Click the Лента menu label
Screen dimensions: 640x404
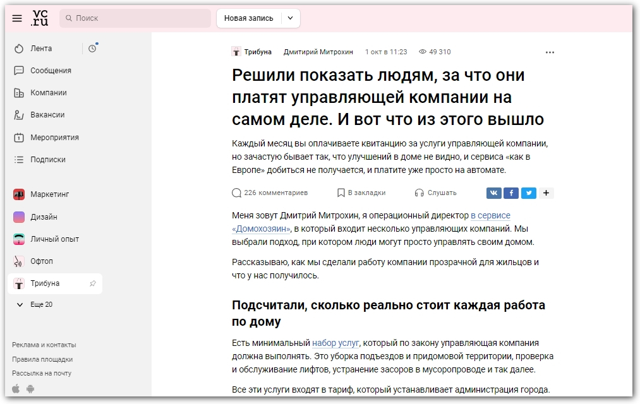(x=41, y=49)
